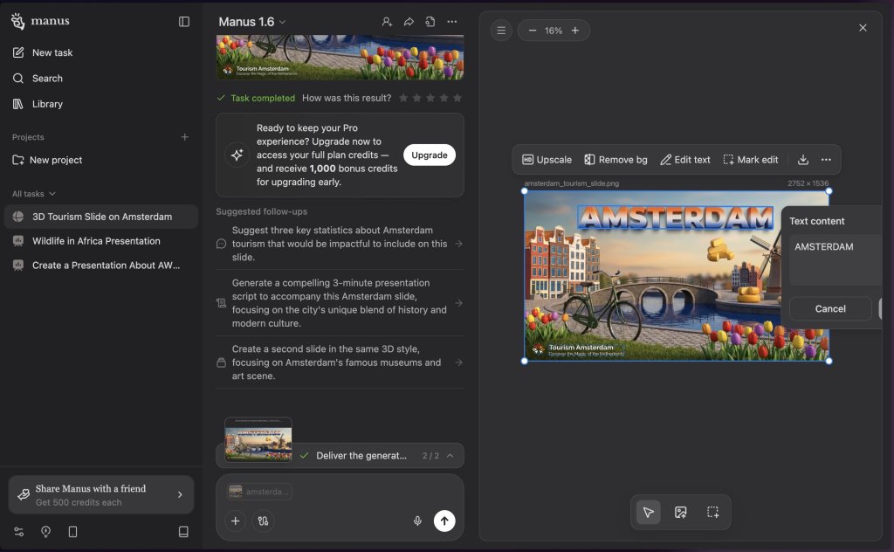Image resolution: width=894 pixels, height=552 pixels.
Task: Click the share arrow icon in header
Action: (x=409, y=22)
